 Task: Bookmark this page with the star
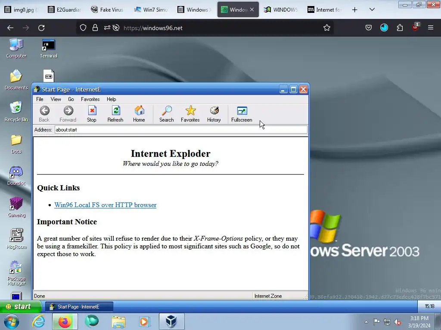[326, 28]
